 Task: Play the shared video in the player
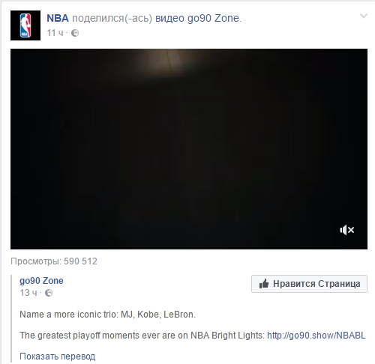pyautogui.click(x=189, y=149)
